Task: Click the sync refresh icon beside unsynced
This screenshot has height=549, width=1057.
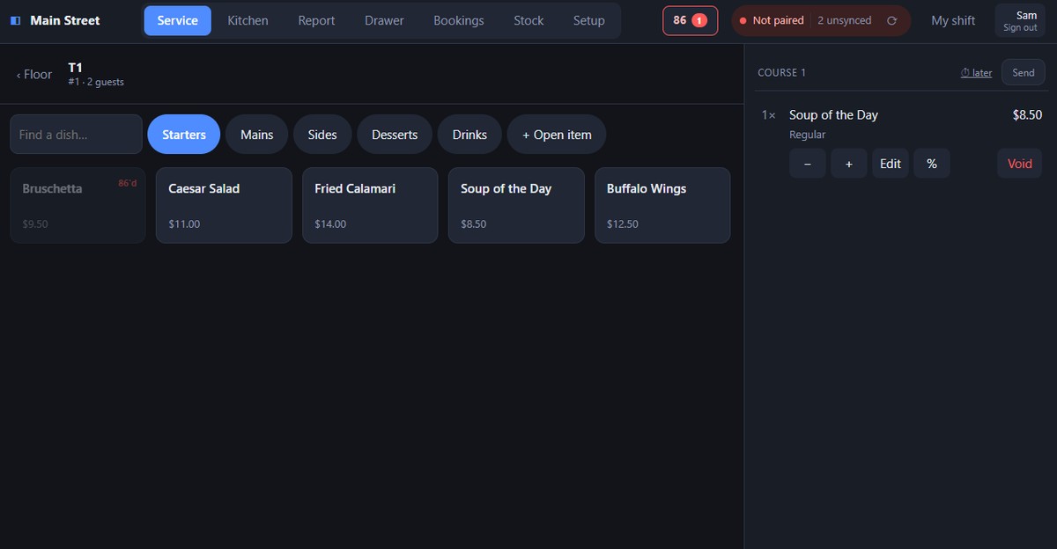Action: point(891,20)
